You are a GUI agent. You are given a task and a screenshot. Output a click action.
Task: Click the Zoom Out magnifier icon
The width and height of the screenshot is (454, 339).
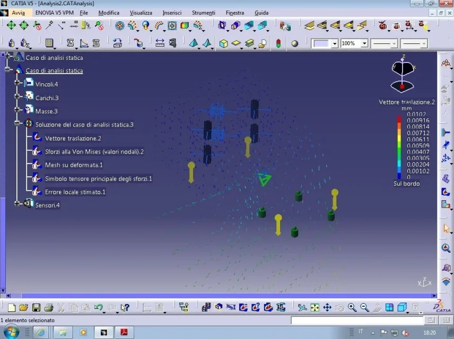click(364, 307)
